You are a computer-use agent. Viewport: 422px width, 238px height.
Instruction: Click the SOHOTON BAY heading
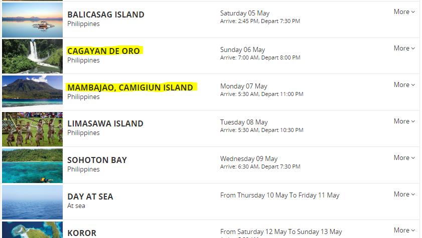[x=97, y=160]
